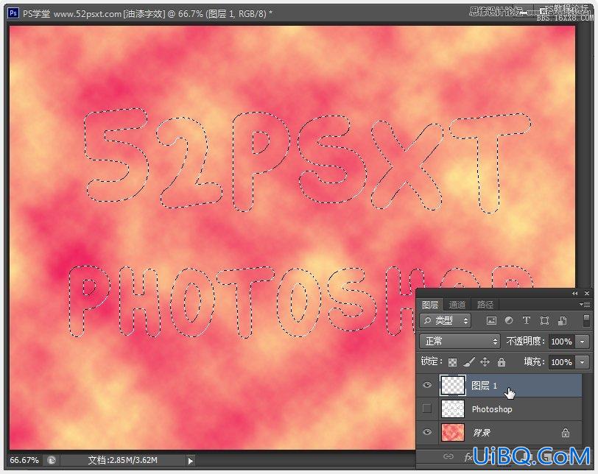Switch to the 通道 tab
This screenshot has height=474, width=598.
tap(457, 305)
